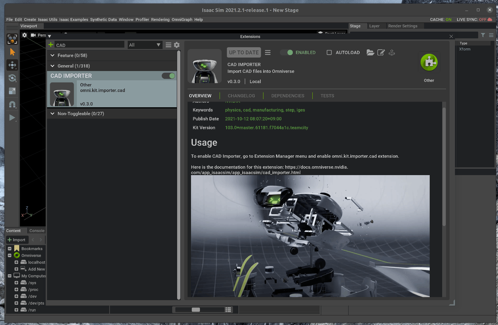Click the edit extension in editor icon
498x325 pixels.
[x=381, y=53]
